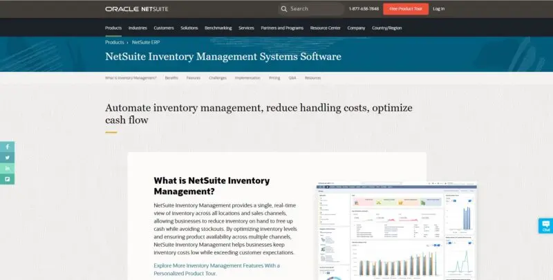This screenshot has width=553, height=280.
Task: Focus the Search input field
Action: point(310,9)
